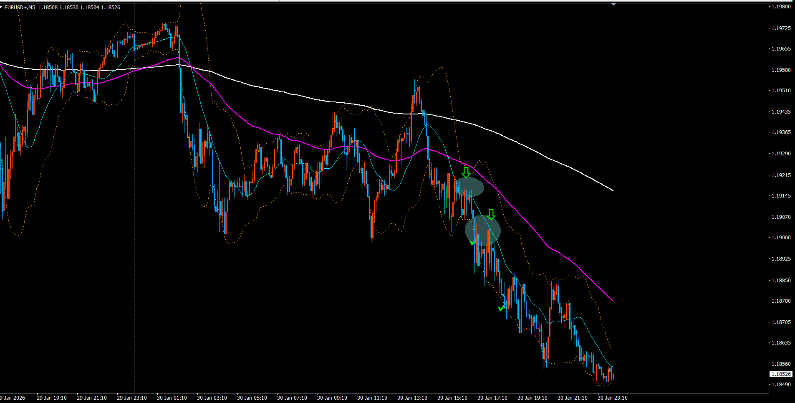Click the 29 Jan 23:10 time label
This screenshot has height=403, width=795.
click(132, 398)
